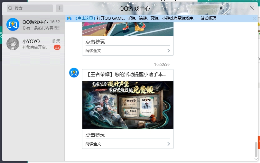This screenshot has height=163, width=260.
Task: Click the unread badge showing 22
Action: pos(57,47)
